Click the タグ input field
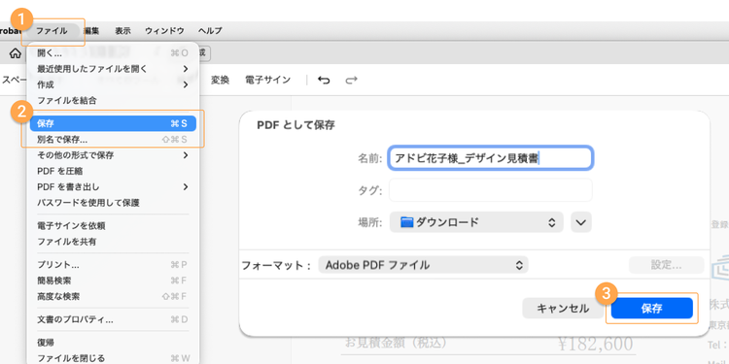The width and height of the screenshot is (729, 364). pos(491,190)
